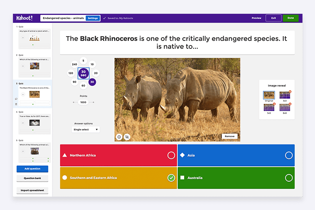Mark Northern Africa as correct answer
This screenshot has height=210, width=315.
pos(171,155)
